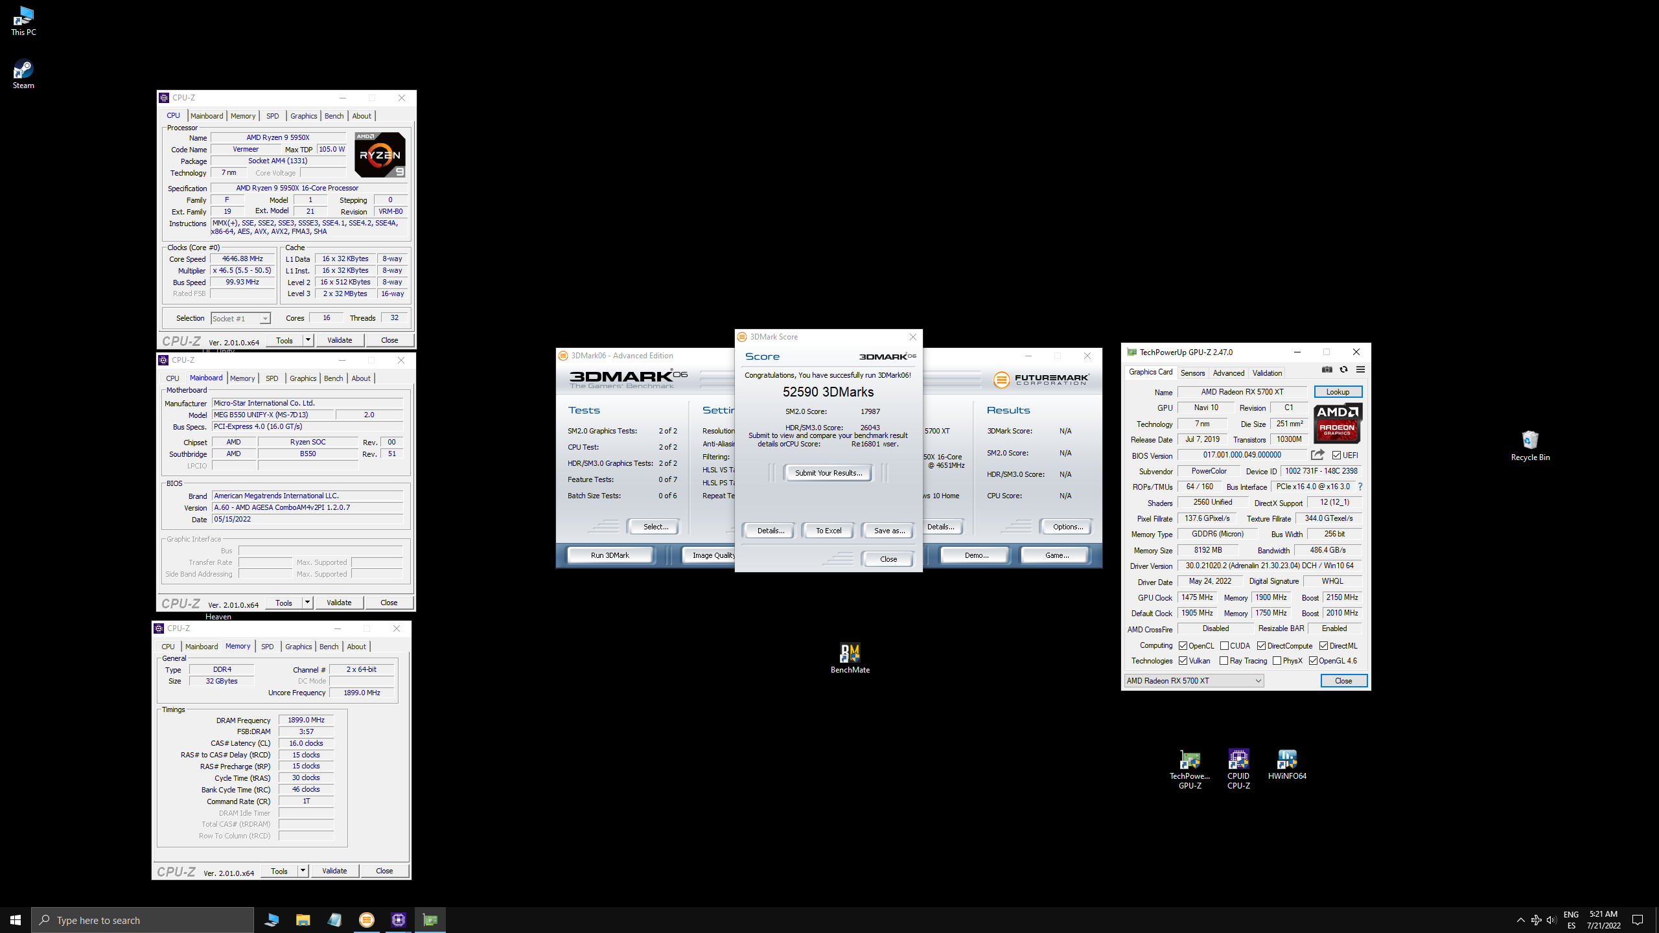The width and height of the screenshot is (1659, 933).
Task: Click CPU-Z taskbar icon
Action: [399, 920]
